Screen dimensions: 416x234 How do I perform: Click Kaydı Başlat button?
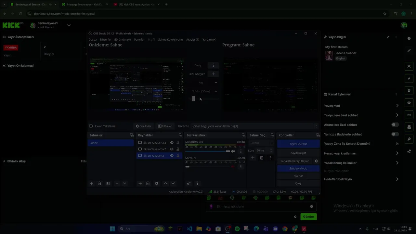click(298, 153)
